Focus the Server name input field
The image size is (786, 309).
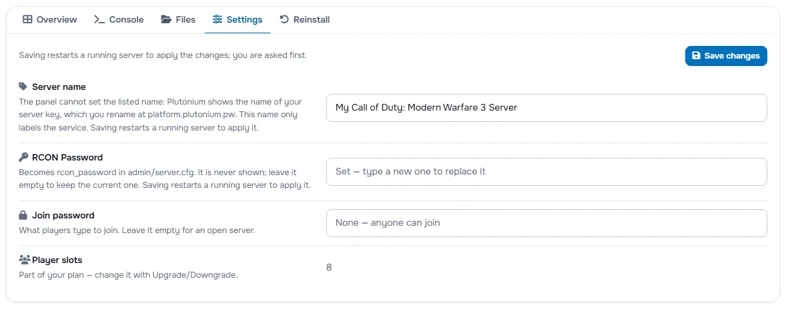546,107
